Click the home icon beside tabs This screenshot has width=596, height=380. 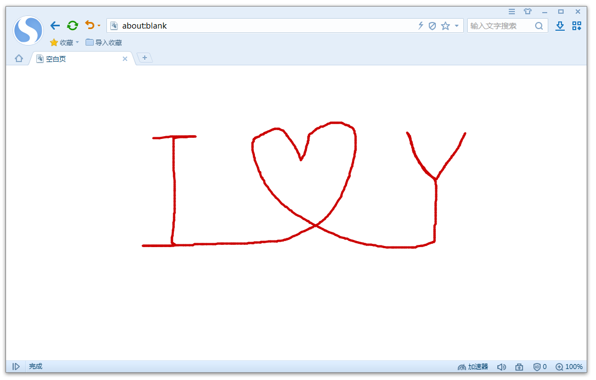click(x=19, y=58)
